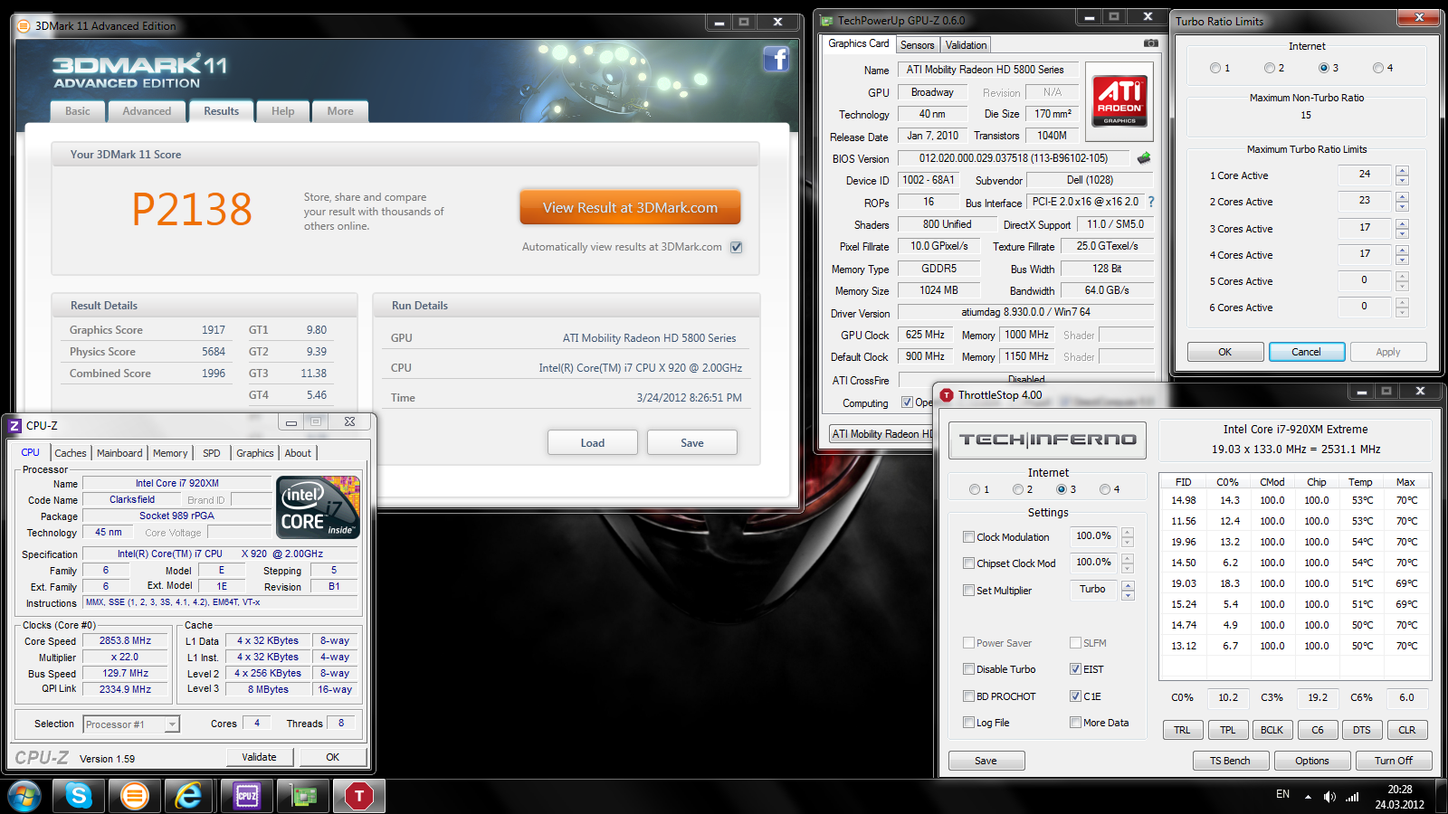Click the 1 Core Active value field
Image resolution: width=1448 pixels, height=814 pixels.
pos(1365,175)
